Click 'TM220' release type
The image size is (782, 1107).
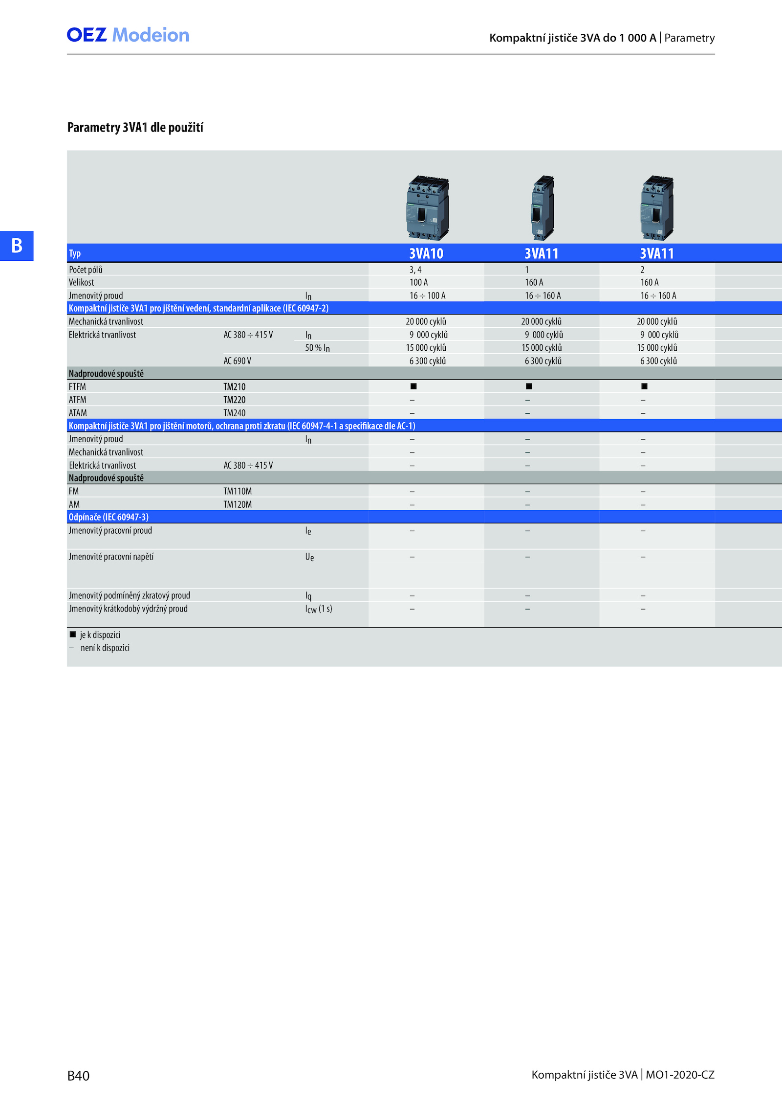pos(235,400)
